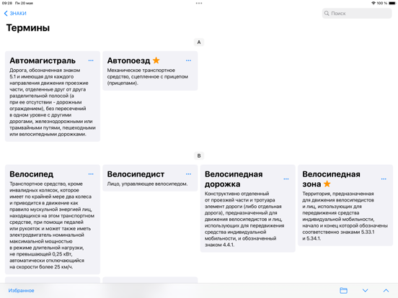
Task: Tap the Велосипедист definition 'Лицо, управляющее велосипедом'
Action: point(147,184)
